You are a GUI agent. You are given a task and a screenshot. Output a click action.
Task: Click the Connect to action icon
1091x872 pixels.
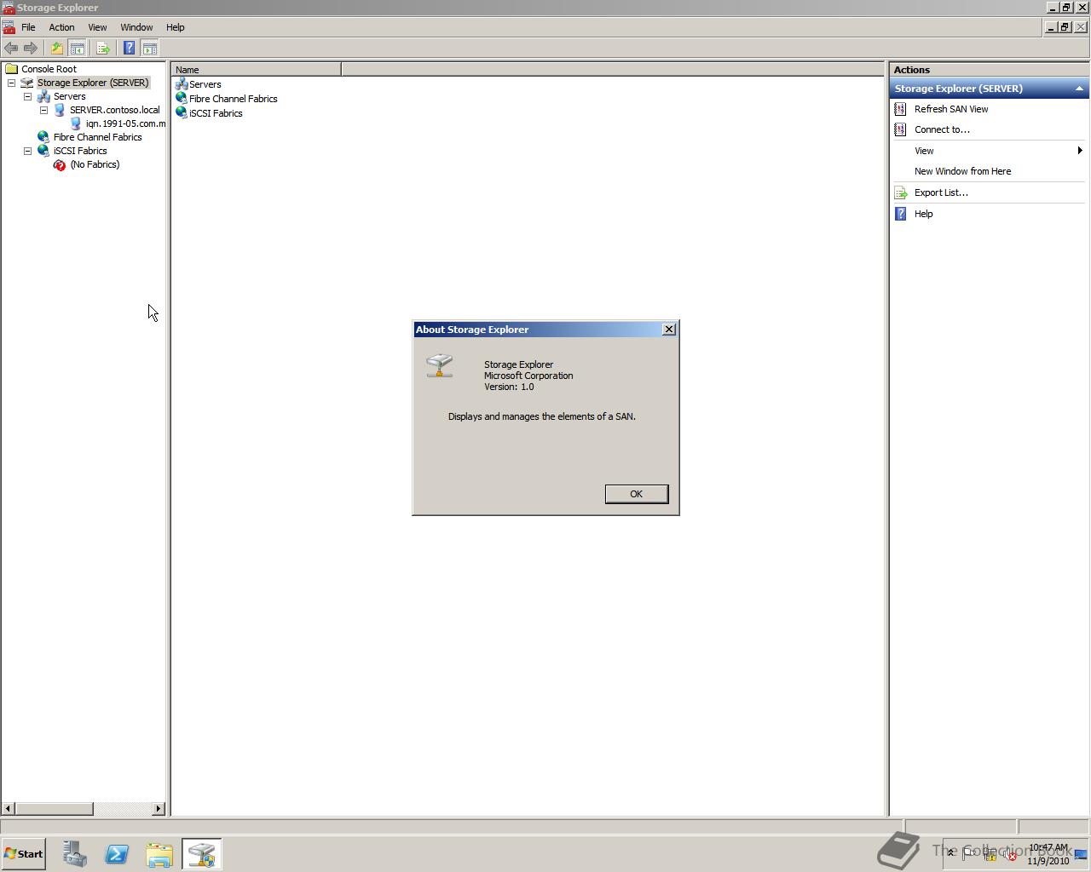pos(900,129)
